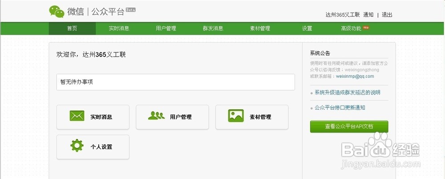Click the 实时消息 card label
This screenshot has width=445, height=179.
point(101,117)
